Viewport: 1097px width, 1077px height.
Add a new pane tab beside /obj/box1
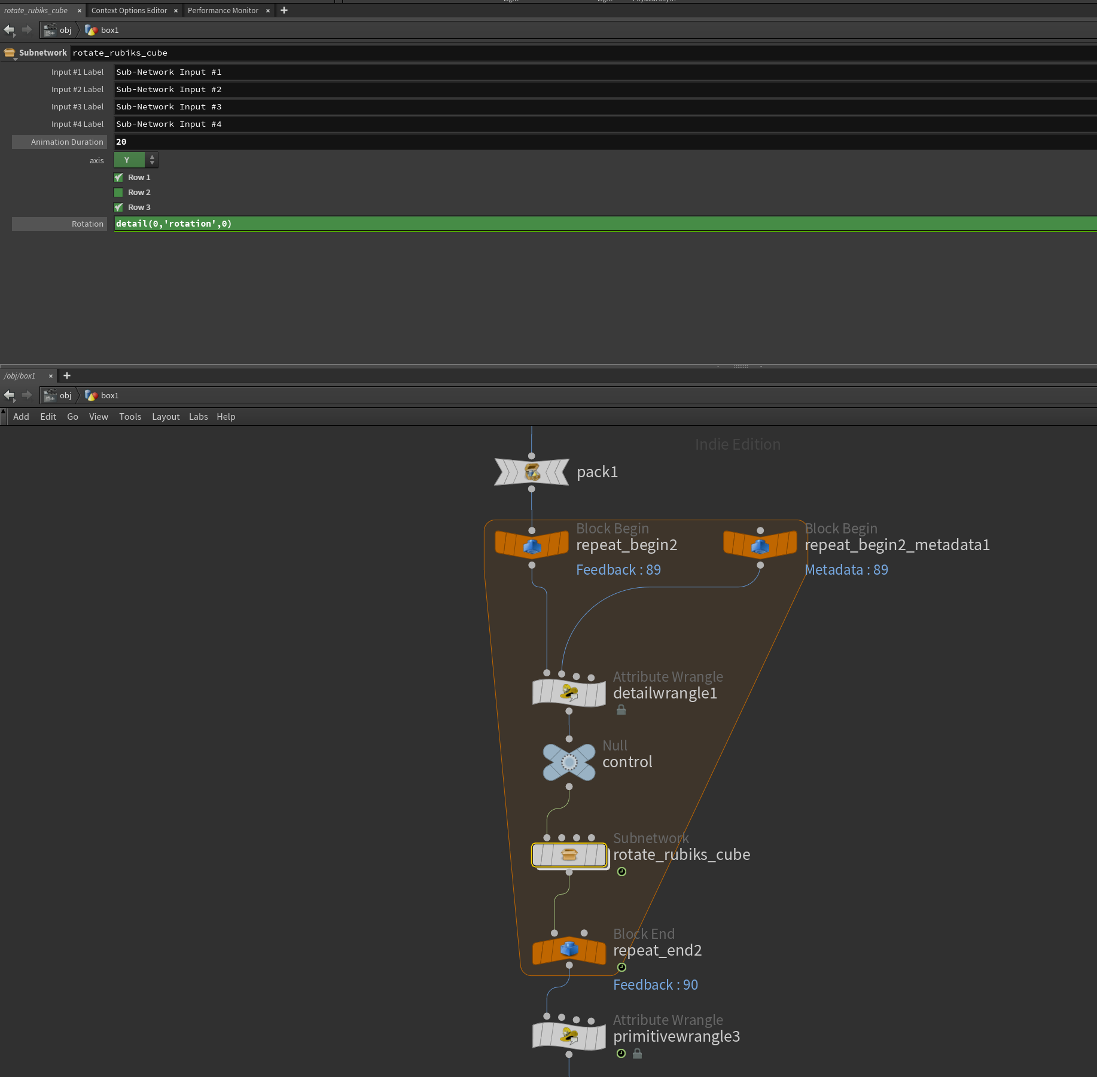67,376
